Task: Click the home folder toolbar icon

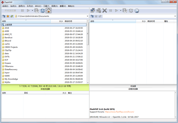Action: 49,10
